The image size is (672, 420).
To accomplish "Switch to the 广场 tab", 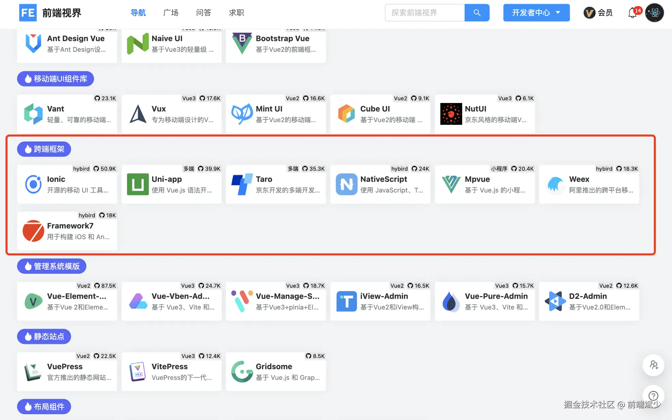I will (x=171, y=13).
